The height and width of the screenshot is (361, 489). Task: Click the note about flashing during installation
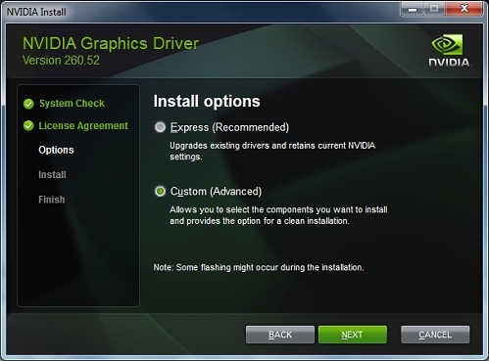point(259,267)
